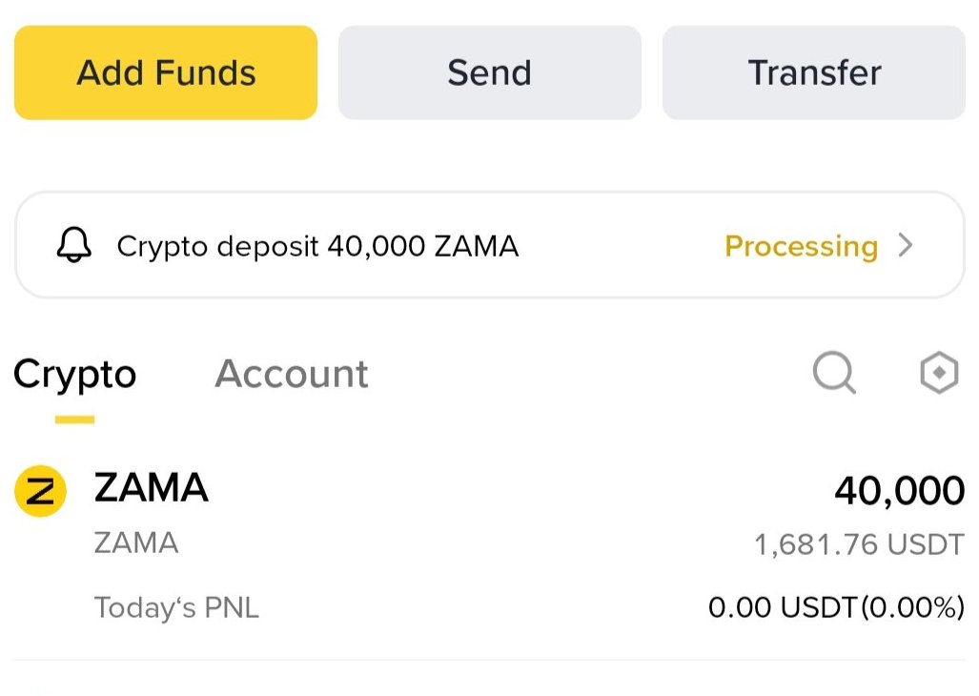
Task: Open the hexagon asset settings icon
Action: pyautogui.click(x=938, y=373)
